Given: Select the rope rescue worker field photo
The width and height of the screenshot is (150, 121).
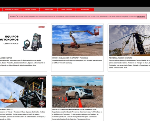Looking at the screenshot, I should (129, 41).
